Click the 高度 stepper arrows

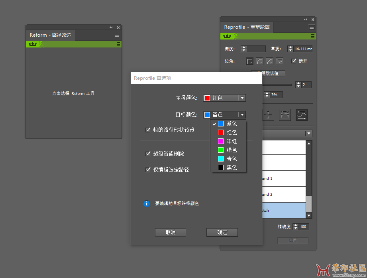pyautogui.click(x=243, y=49)
